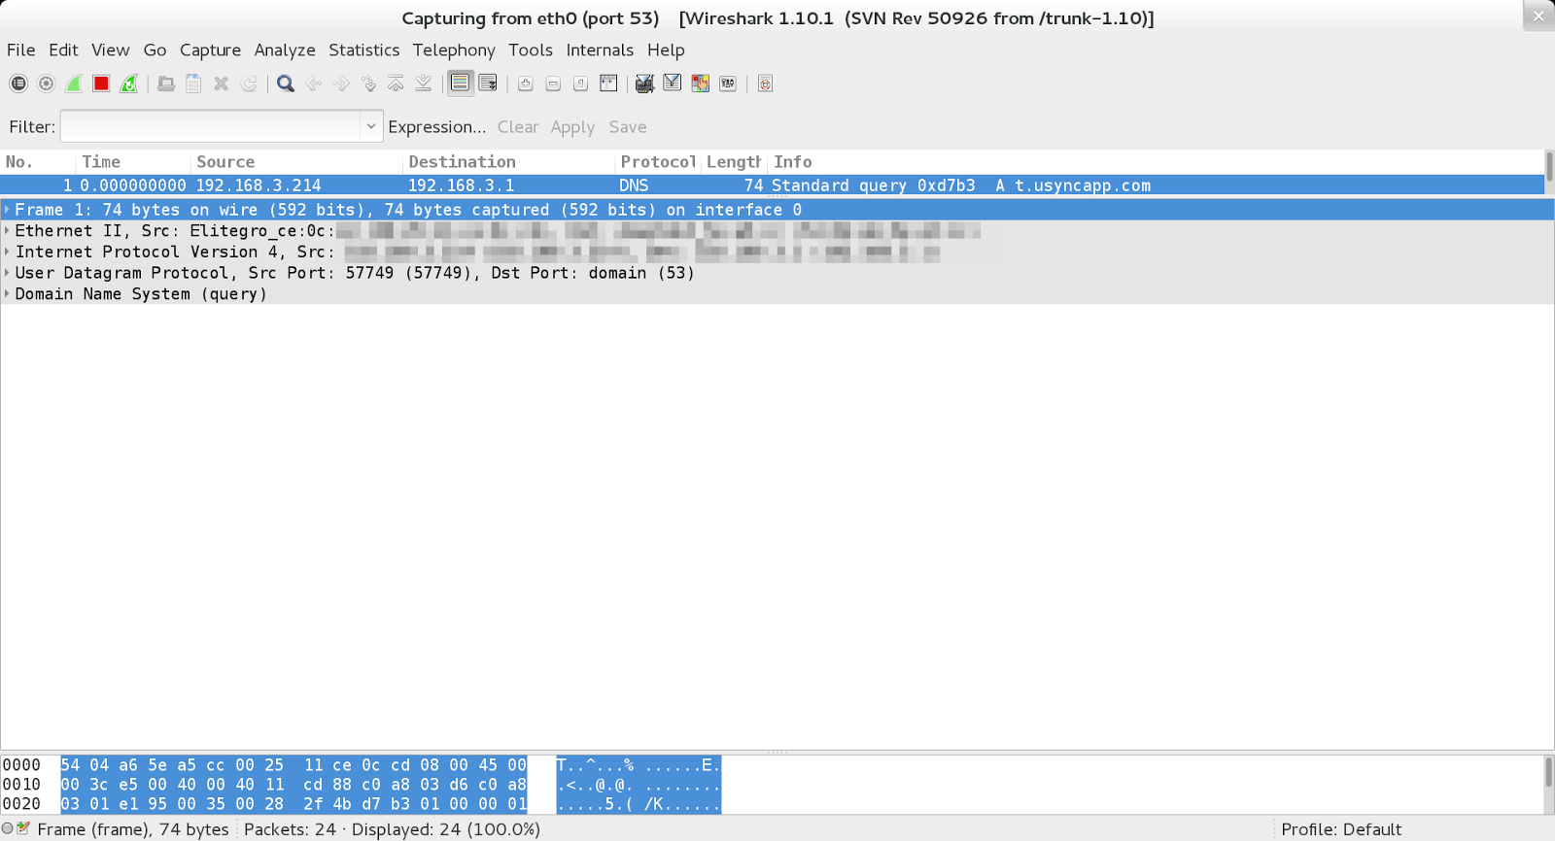The width and height of the screenshot is (1555, 841).
Task: Open the Internals menu
Action: pyautogui.click(x=600, y=50)
